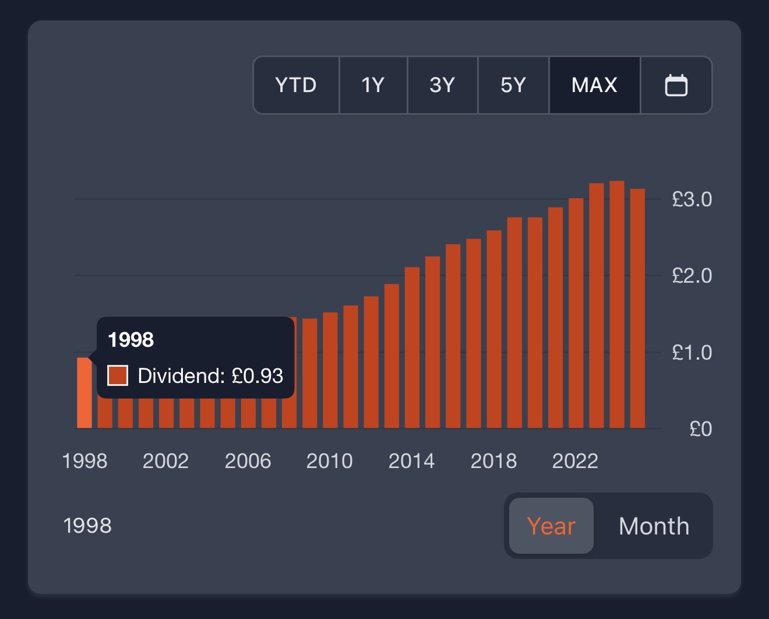Screen dimensions: 769x619
Task: Select the Year grouping option
Action: pyautogui.click(x=551, y=526)
